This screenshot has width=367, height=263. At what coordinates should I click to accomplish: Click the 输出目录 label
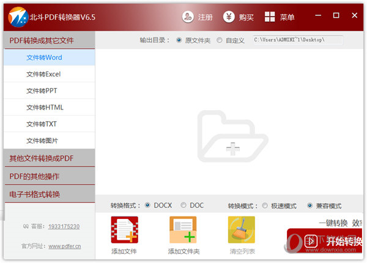[x=155, y=40]
